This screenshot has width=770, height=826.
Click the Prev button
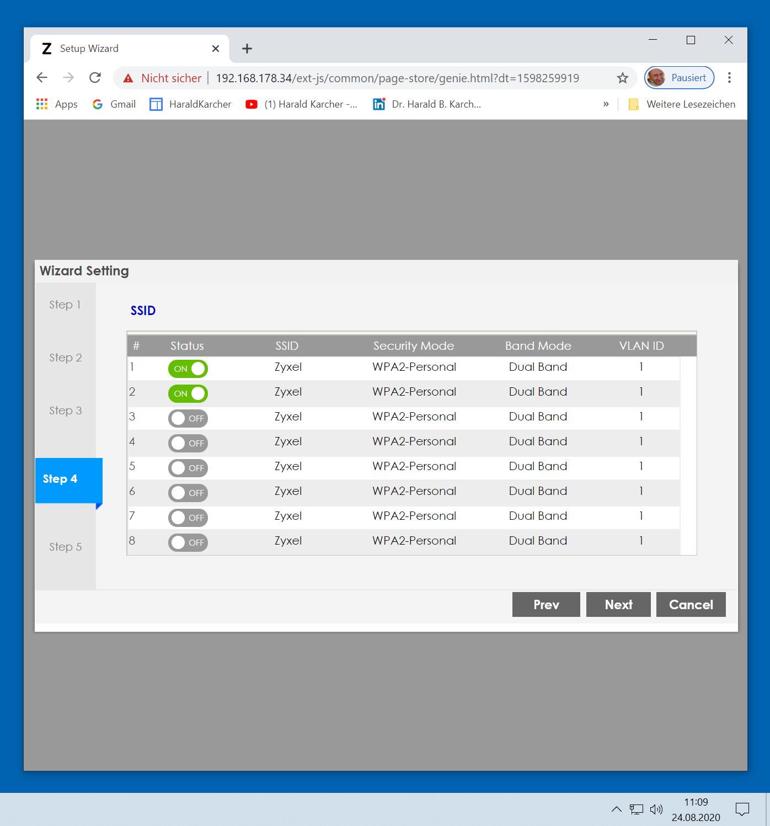pyautogui.click(x=546, y=605)
